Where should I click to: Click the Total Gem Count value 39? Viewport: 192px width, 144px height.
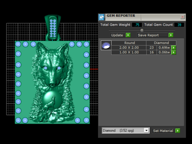179,25
